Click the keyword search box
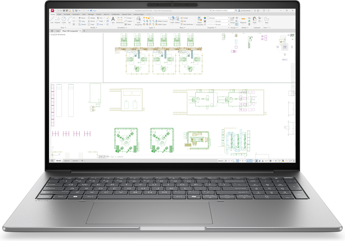Image resolution: width=345 pixels, height=241 pixels. coord(223,10)
